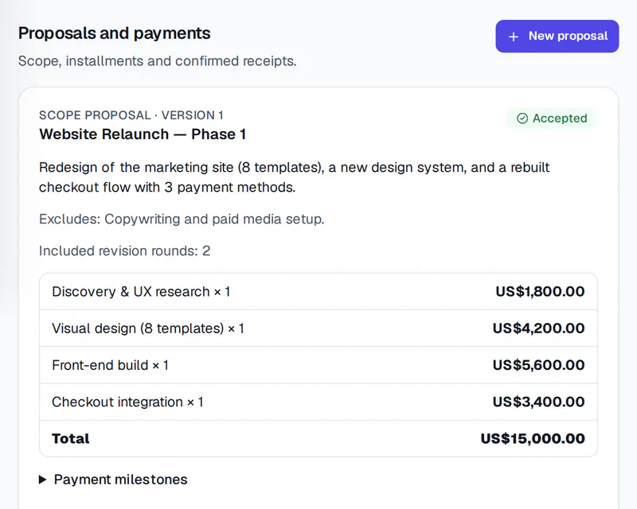
Task: Click the Proposals and payments heading
Action: pos(114,33)
